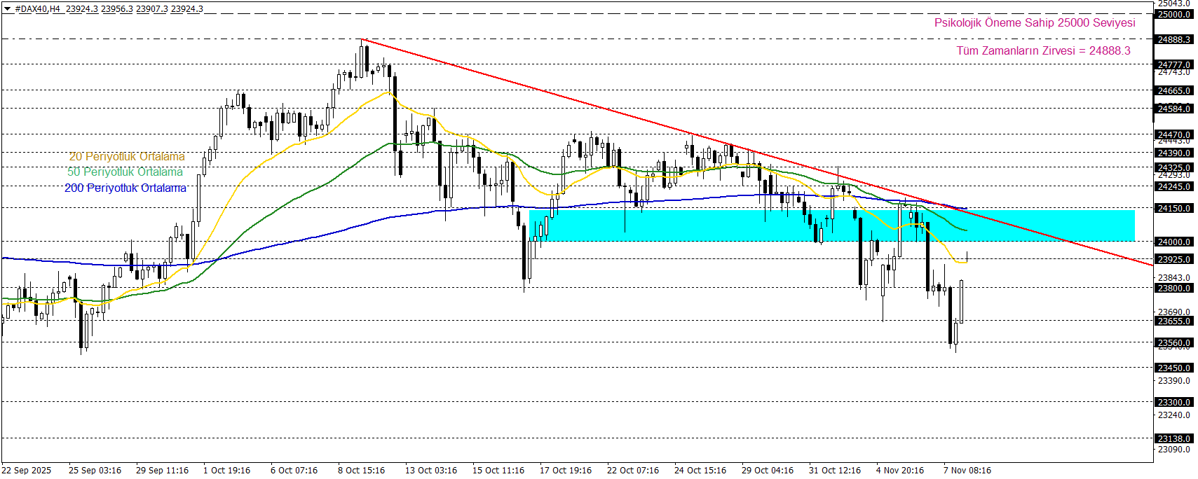Click the '8 Oct 15:16' time axis label

pyautogui.click(x=361, y=470)
